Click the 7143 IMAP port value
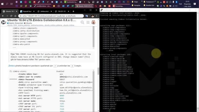199x112 pixels. (x=62, y=104)
